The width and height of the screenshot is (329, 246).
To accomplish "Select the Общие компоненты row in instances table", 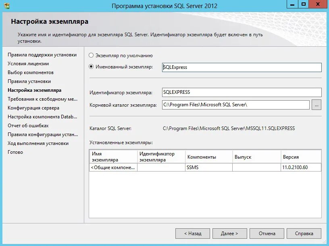I will coord(205,167).
